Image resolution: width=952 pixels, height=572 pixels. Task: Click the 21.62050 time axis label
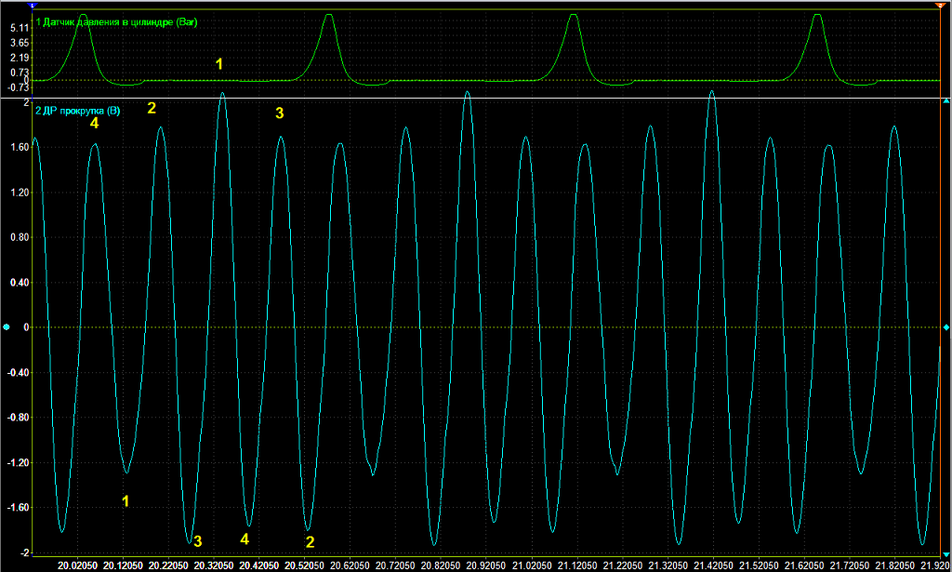click(804, 565)
